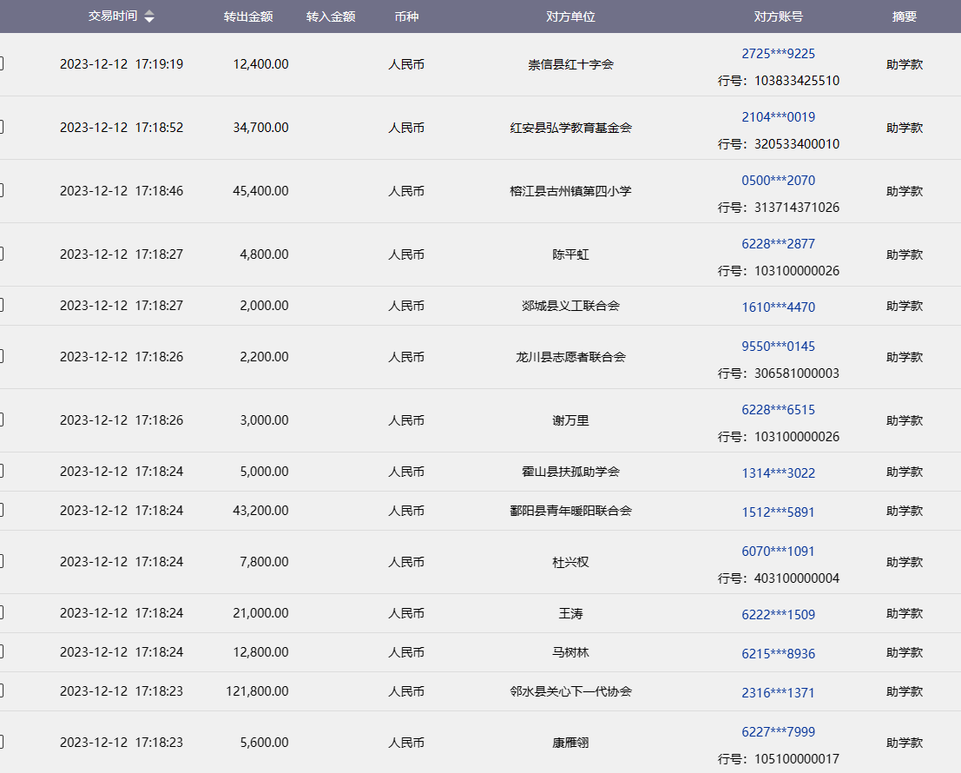Open account link 6227***7999

(778, 732)
